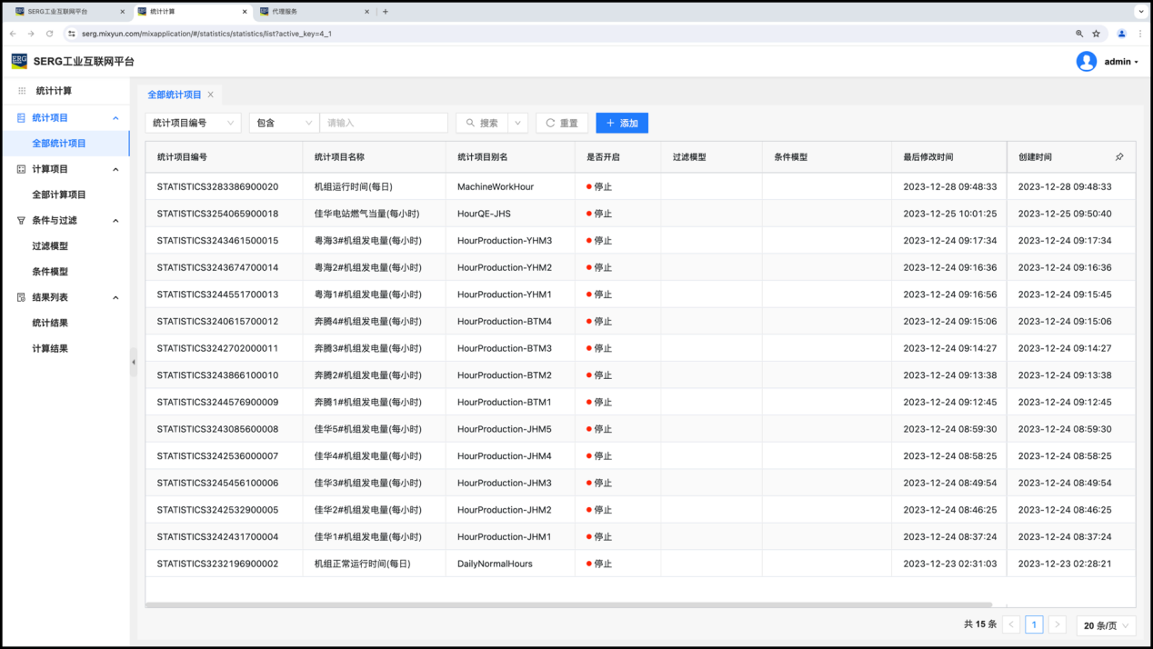
Task: Open the 包含 condition dropdown
Action: [x=284, y=123]
